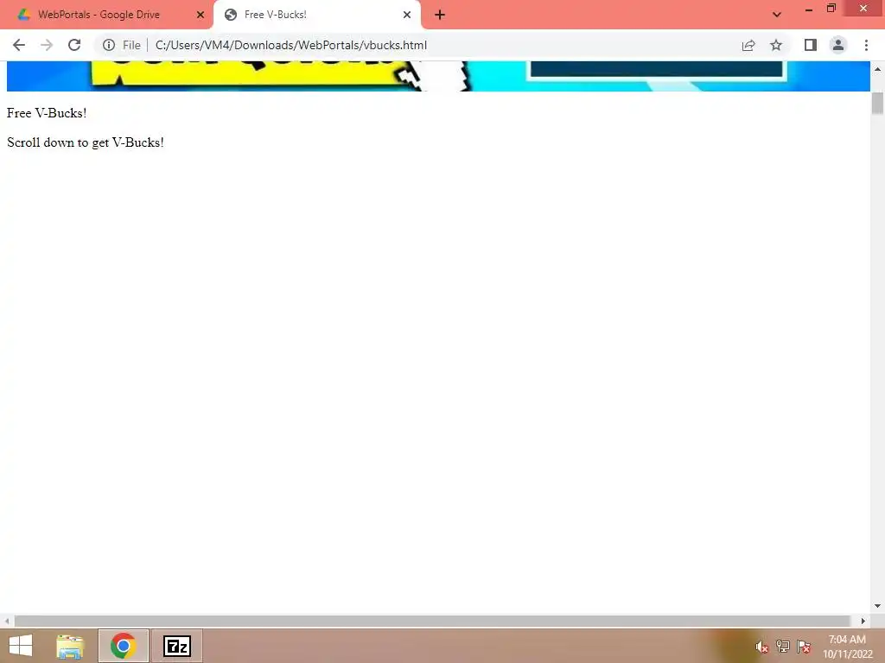Click the forward navigation arrow
Image resolution: width=885 pixels, height=663 pixels.
(47, 45)
